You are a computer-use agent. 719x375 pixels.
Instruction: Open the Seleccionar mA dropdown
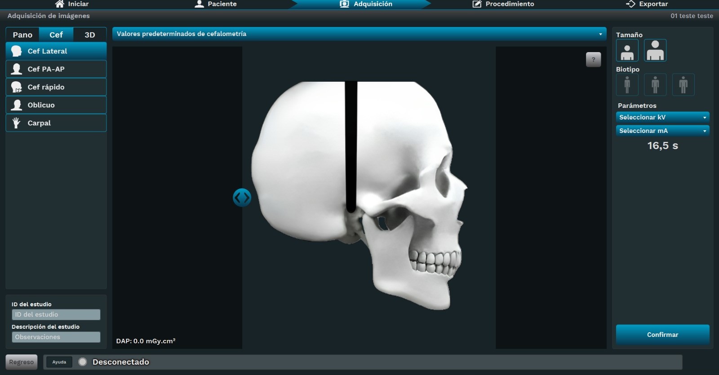[662, 131]
